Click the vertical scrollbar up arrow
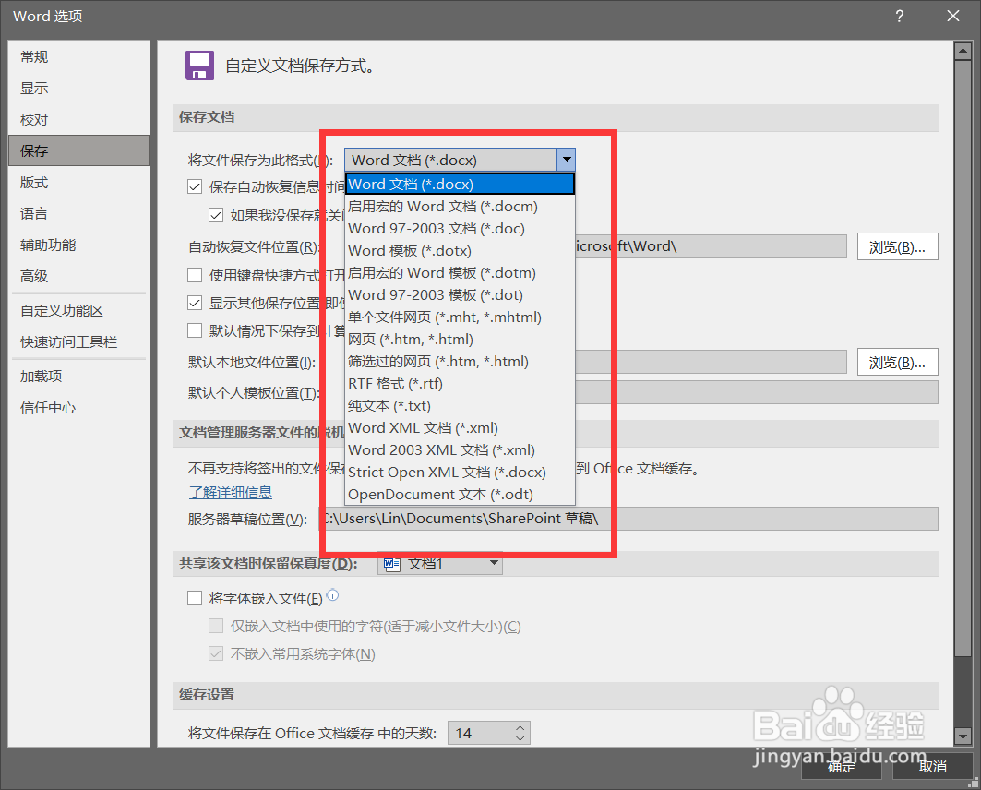Image resolution: width=981 pixels, height=790 pixels. (x=963, y=51)
